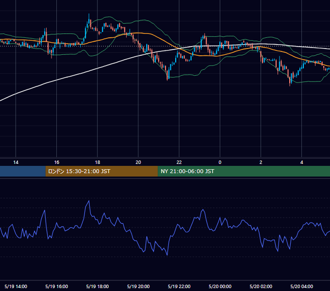330x291 pixels.
Task: Click the upper time axis label 16
Action: [57, 162]
